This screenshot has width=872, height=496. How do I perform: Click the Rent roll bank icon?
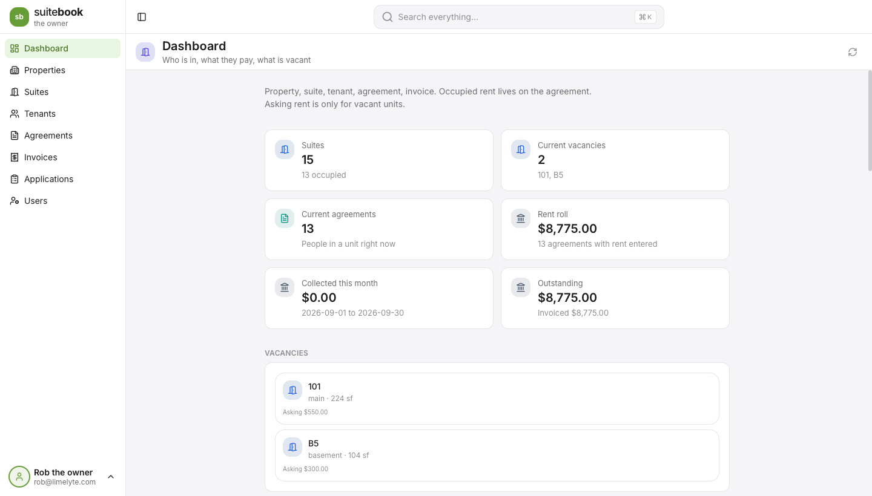point(521,218)
